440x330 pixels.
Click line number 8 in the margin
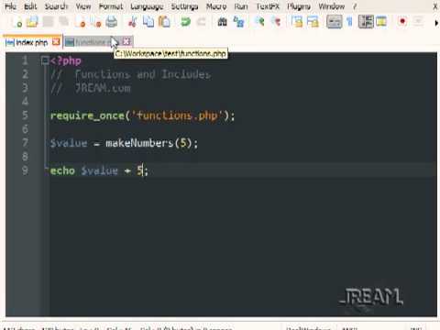tap(25, 157)
